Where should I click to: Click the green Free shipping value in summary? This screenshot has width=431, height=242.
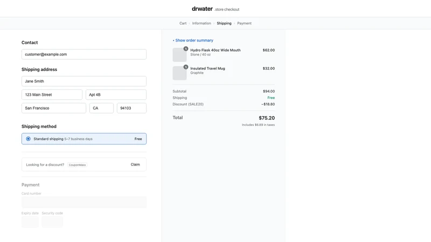point(271,98)
